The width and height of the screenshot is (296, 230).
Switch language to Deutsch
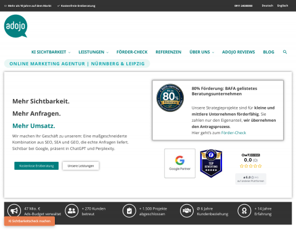tap(268, 6)
